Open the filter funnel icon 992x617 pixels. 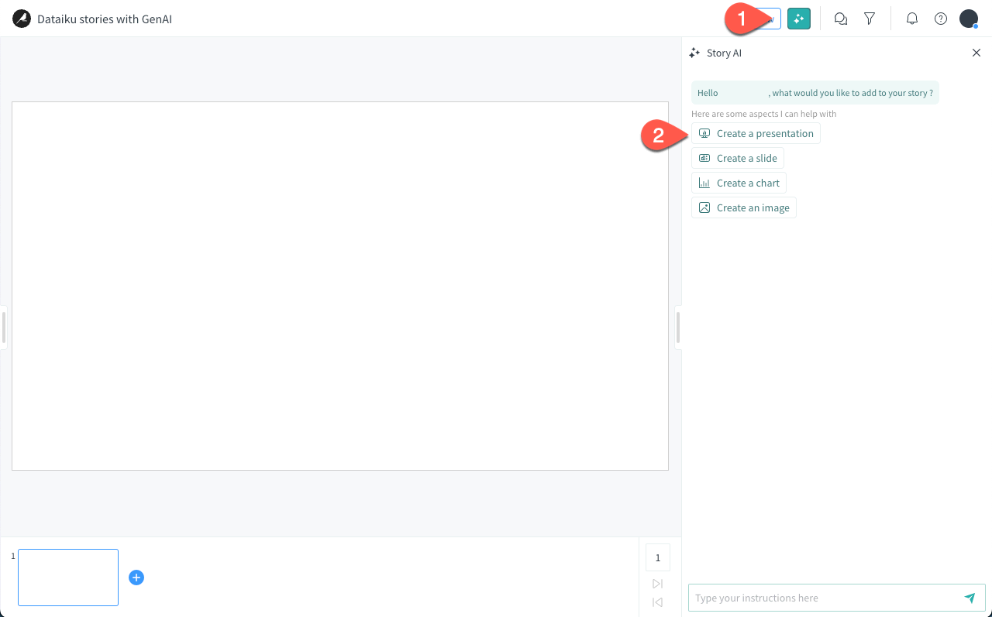click(869, 18)
